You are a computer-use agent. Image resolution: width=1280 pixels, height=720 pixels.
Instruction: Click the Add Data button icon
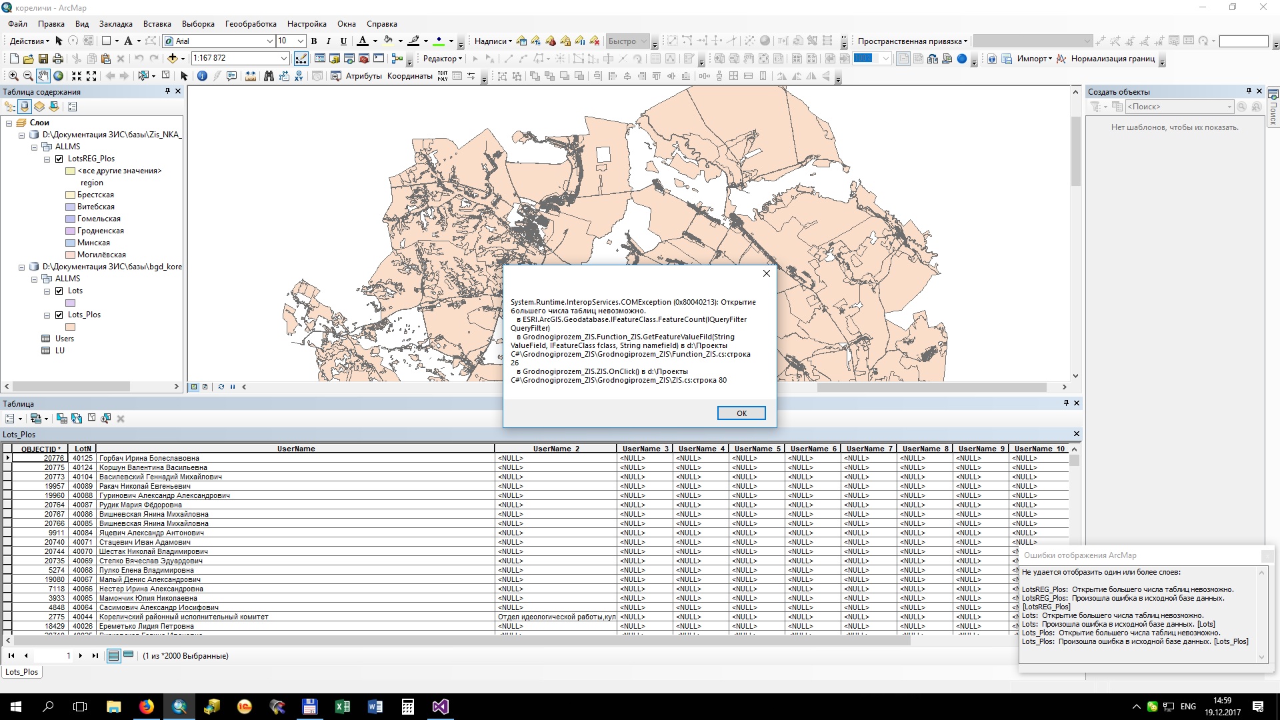pos(173,59)
